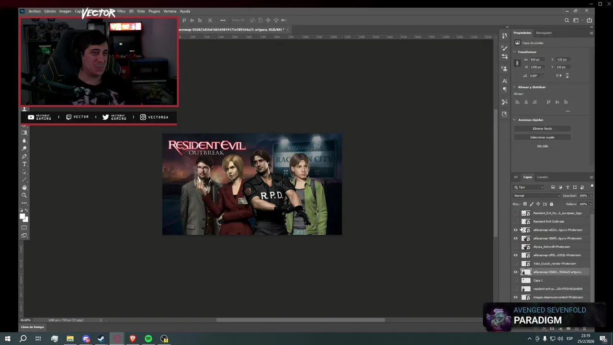Screen dimensions: 613x345
Task: Open the Normal blend mode dropdown
Action: 537,195
